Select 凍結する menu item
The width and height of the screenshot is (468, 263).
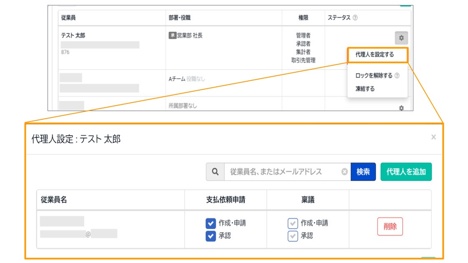pyautogui.click(x=365, y=89)
